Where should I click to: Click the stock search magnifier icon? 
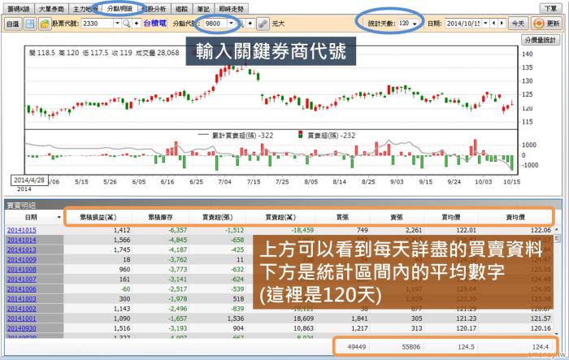pos(126,24)
